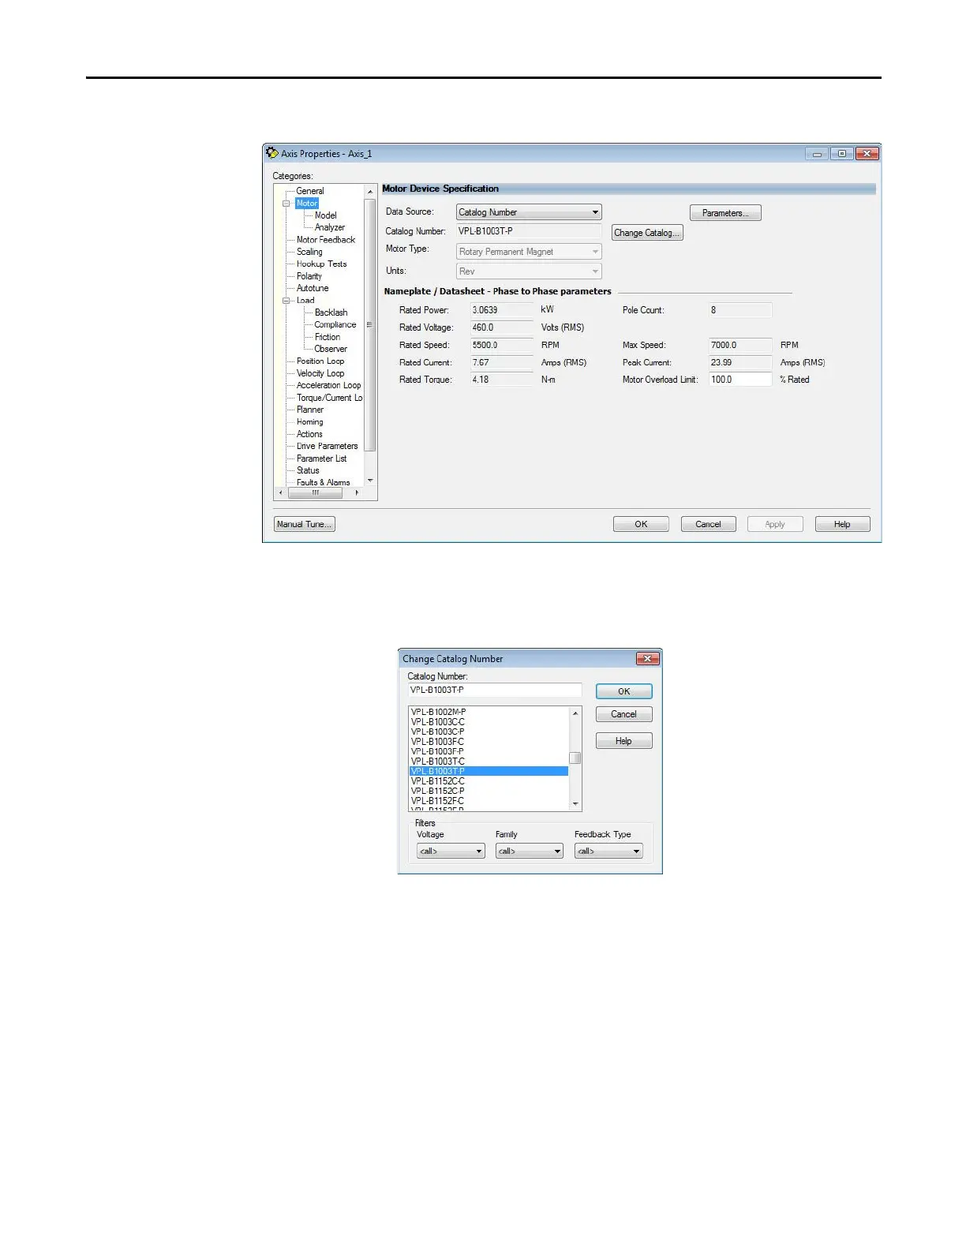Click Help in Axis Properties
Image resolution: width=966 pixels, height=1250 pixels.
pos(842,524)
